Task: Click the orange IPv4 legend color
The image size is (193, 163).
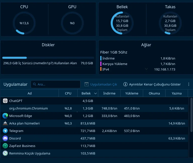Action: point(101,69)
